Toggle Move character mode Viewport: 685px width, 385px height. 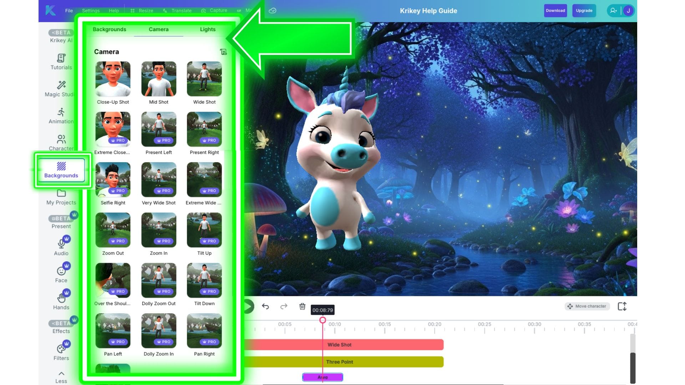click(x=587, y=306)
